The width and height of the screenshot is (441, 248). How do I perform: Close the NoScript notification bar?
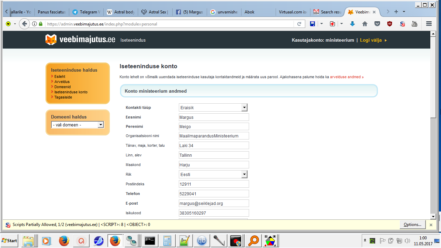(x=431, y=225)
